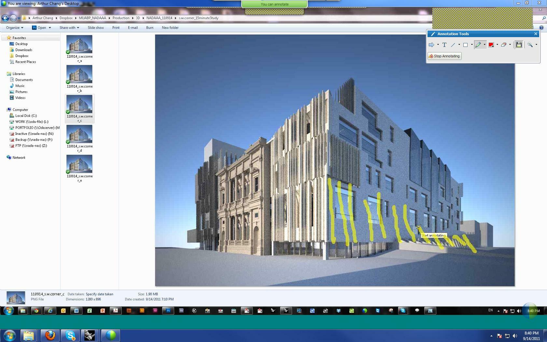The width and height of the screenshot is (547, 342).
Task: Select Network in the navigation pane
Action: [x=19, y=158]
